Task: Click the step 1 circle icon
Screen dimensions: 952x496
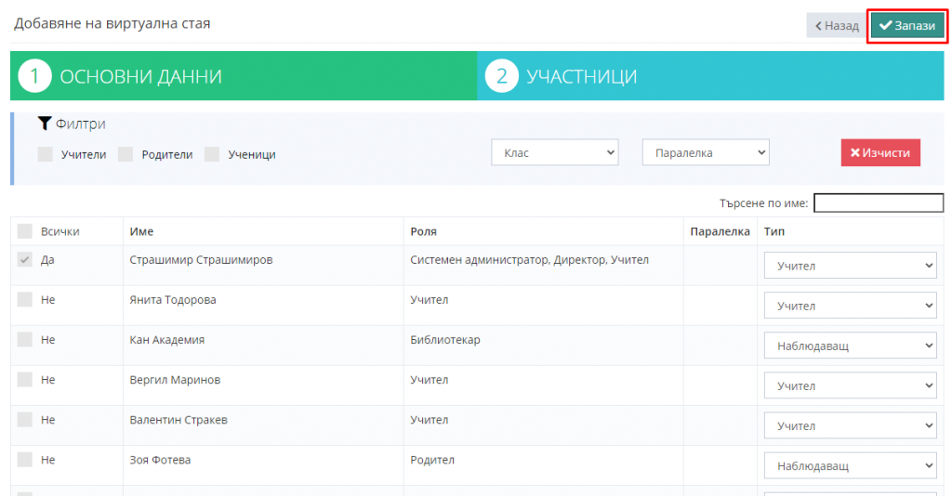Action: [x=34, y=76]
